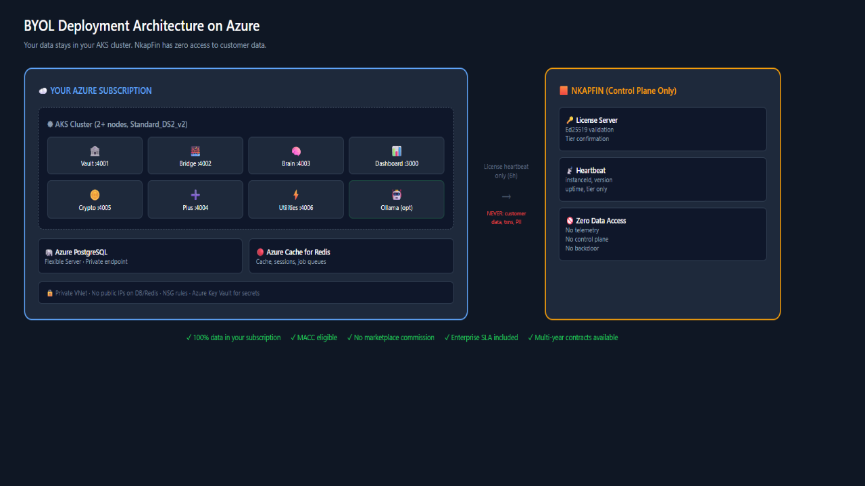Click the Dashboard bar chart icon

pyautogui.click(x=397, y=151)
